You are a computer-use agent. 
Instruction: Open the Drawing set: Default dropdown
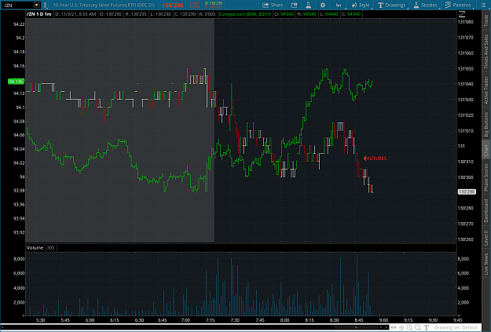pos(456,327)
